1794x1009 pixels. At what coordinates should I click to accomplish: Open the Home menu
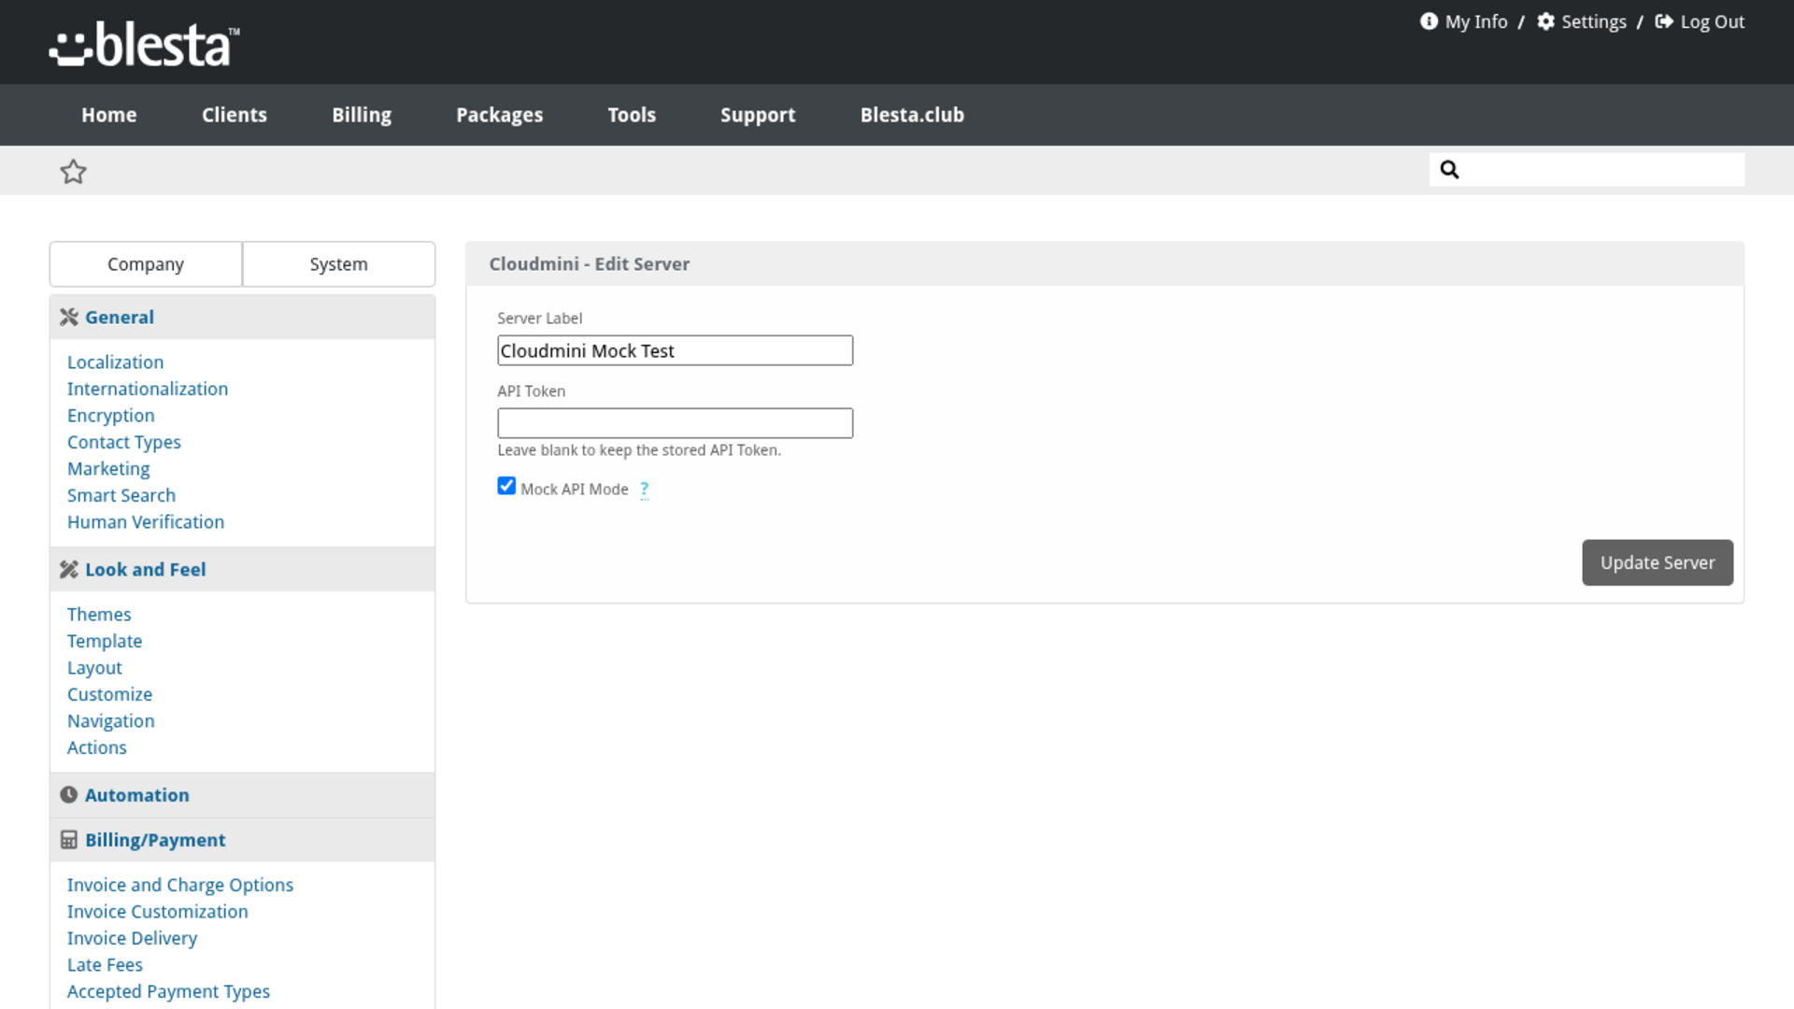pyautogui.click(x=109, y=115)
